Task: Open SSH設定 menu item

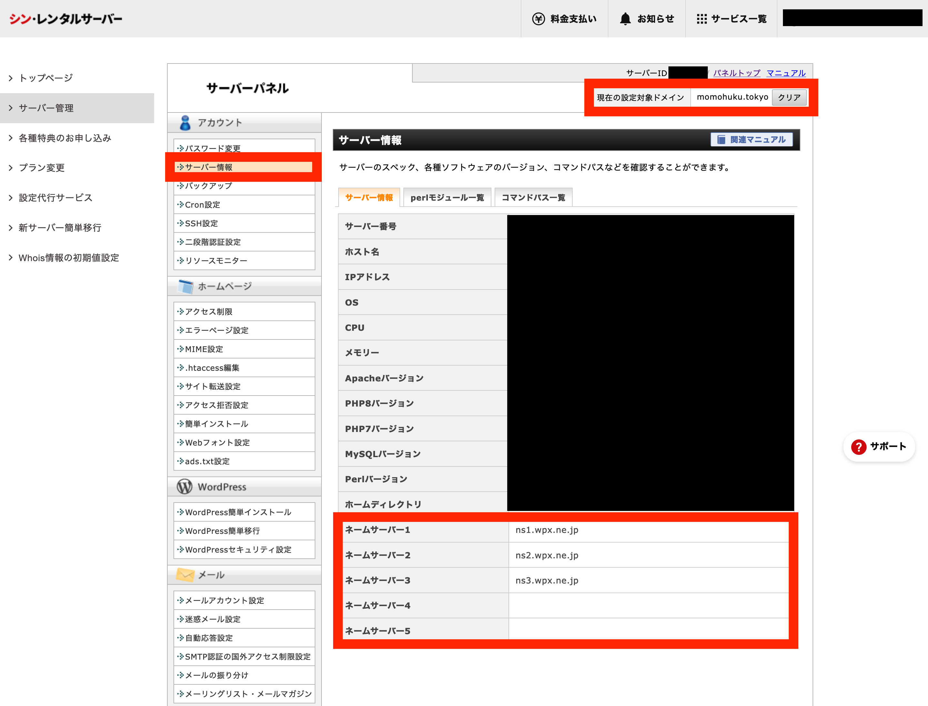Action: (244, 223)
